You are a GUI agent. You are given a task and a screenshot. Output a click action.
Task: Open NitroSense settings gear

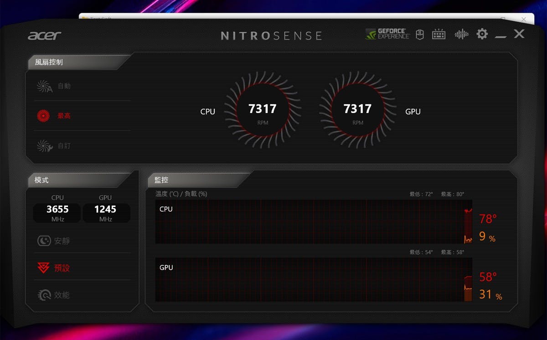482,34
